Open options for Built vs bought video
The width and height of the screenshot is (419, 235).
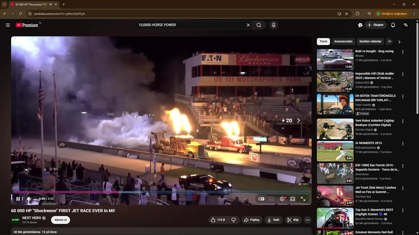coord(403,52)
